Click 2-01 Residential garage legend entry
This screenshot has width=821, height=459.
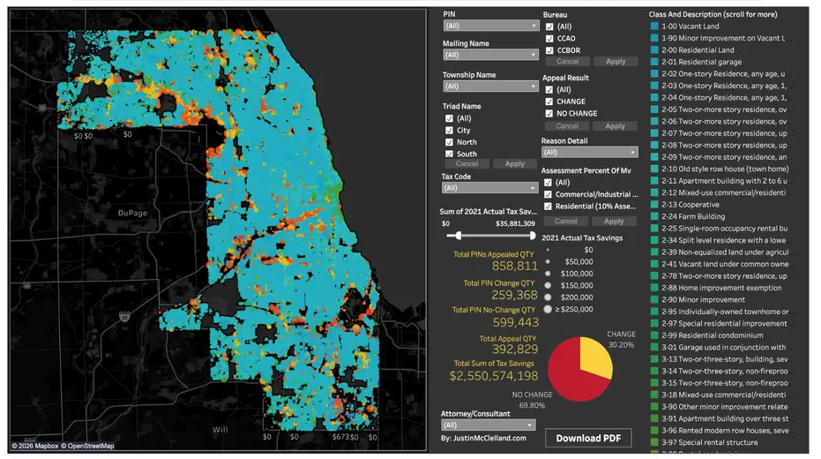click(x=701, y=62)
